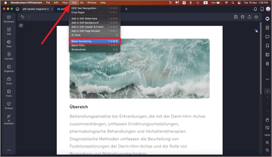Screen dimensions: 272x157
Task: Select the Edit tool in sidebar
Action: pos(9,31)
